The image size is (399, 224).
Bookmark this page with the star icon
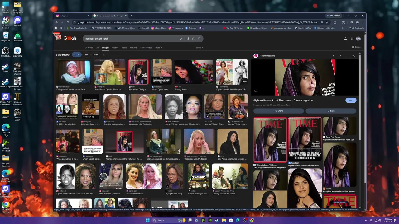(327, 22)
